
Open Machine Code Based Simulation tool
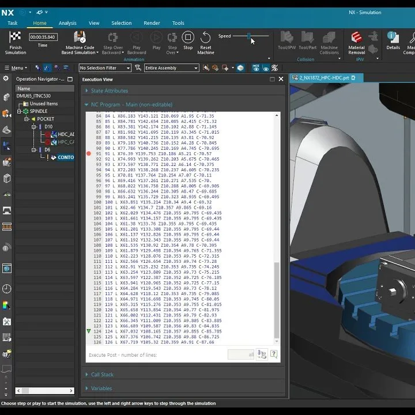[x=80, y=37]
